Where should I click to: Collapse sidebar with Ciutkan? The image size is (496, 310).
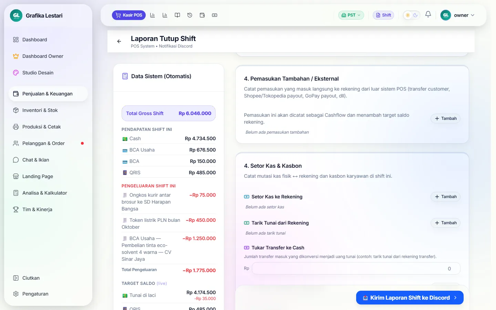pyautogui.click(x=48, y=278)
